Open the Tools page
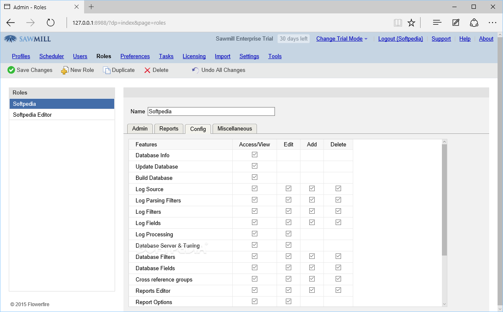Image resolution: width=503 pixels, height=312 pixels. click(275, 56)
